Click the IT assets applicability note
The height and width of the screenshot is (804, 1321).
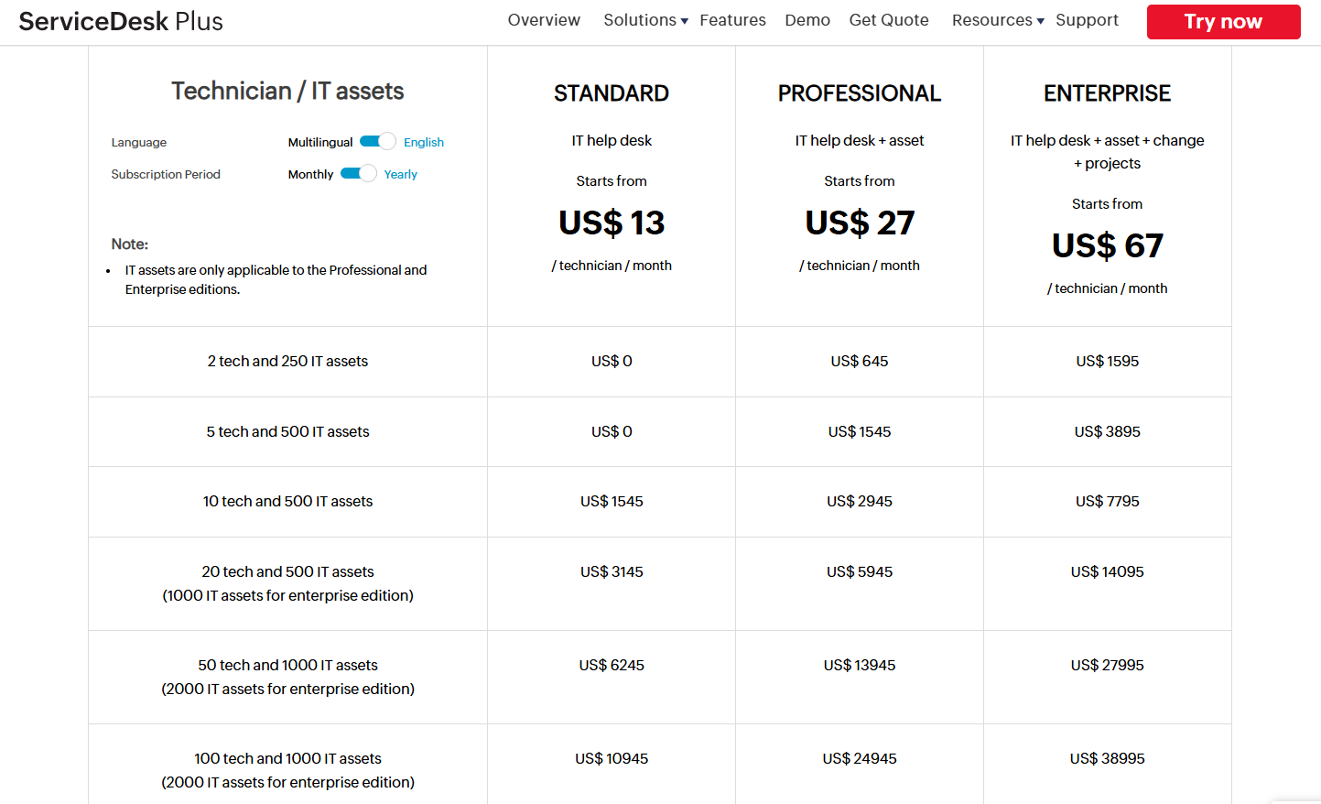(x=276, y=279)
